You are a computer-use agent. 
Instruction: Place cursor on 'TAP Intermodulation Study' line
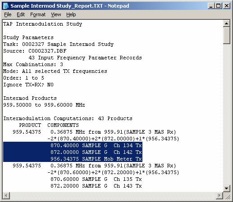coord(43,24)
